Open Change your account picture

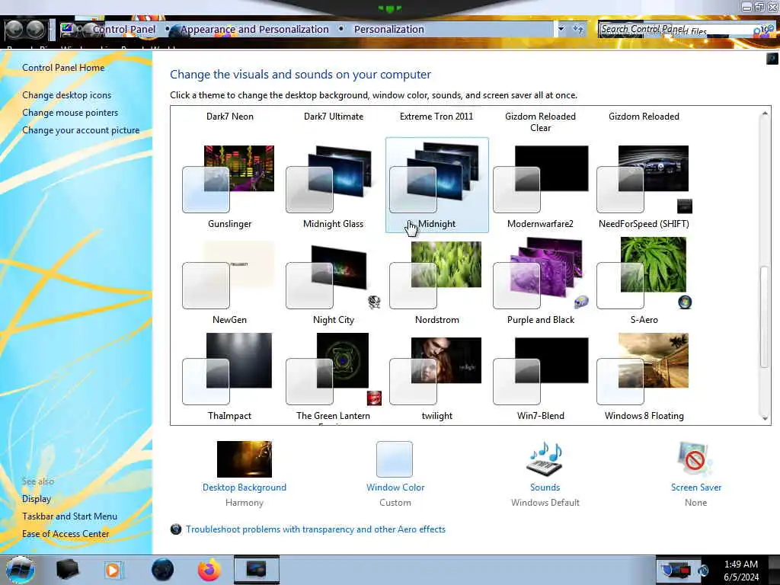pyautogui.click(x=81, y=130)
